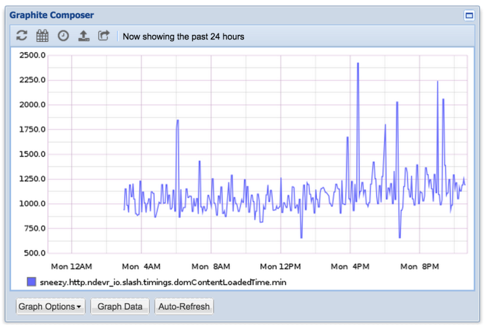This screenshot has height=327, width=484.
Task: Click the highest peak near 4PM
Action: 358,64
